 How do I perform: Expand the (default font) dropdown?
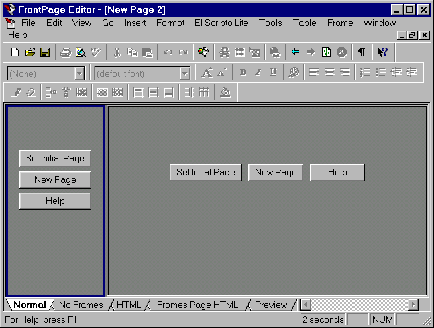pos(185,74)
